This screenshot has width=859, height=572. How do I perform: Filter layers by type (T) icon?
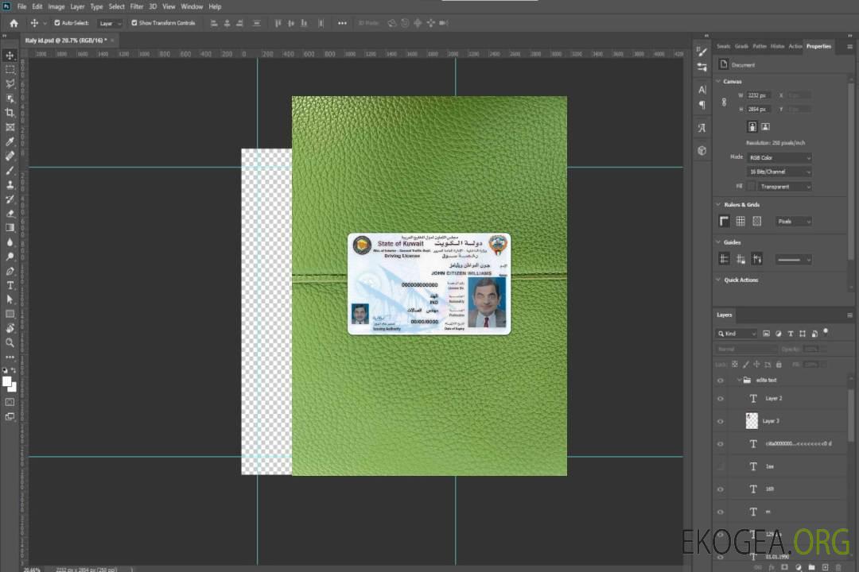[x=790, y=334]
